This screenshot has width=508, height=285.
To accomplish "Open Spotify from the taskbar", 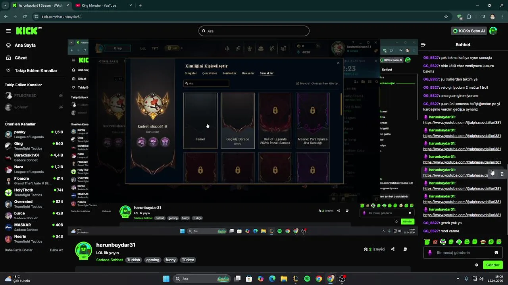I will pyautogui.click(x=307, y=279).
